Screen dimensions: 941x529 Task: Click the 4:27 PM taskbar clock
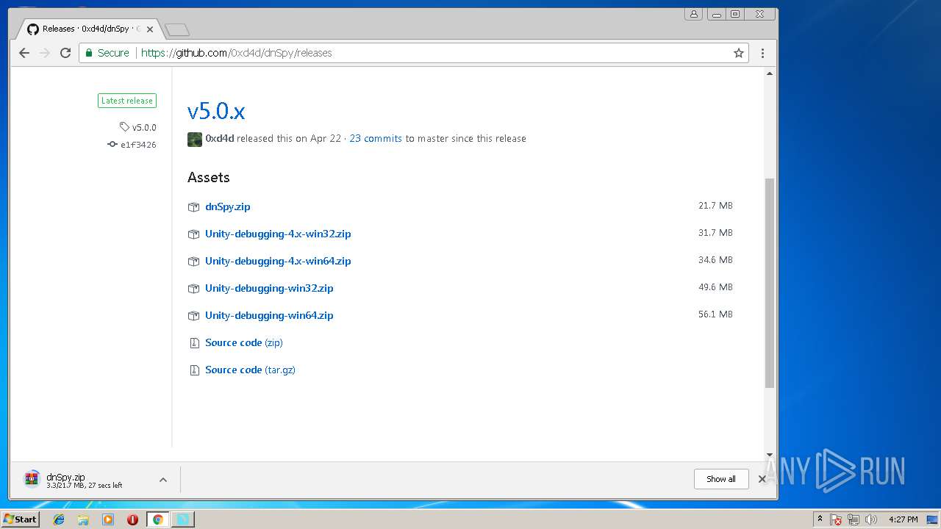904,519
